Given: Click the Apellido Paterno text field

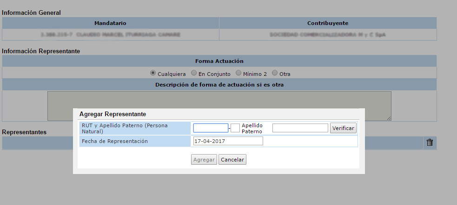Looking at the screenshot, I should pyautogui.click(x=300, y=128).
